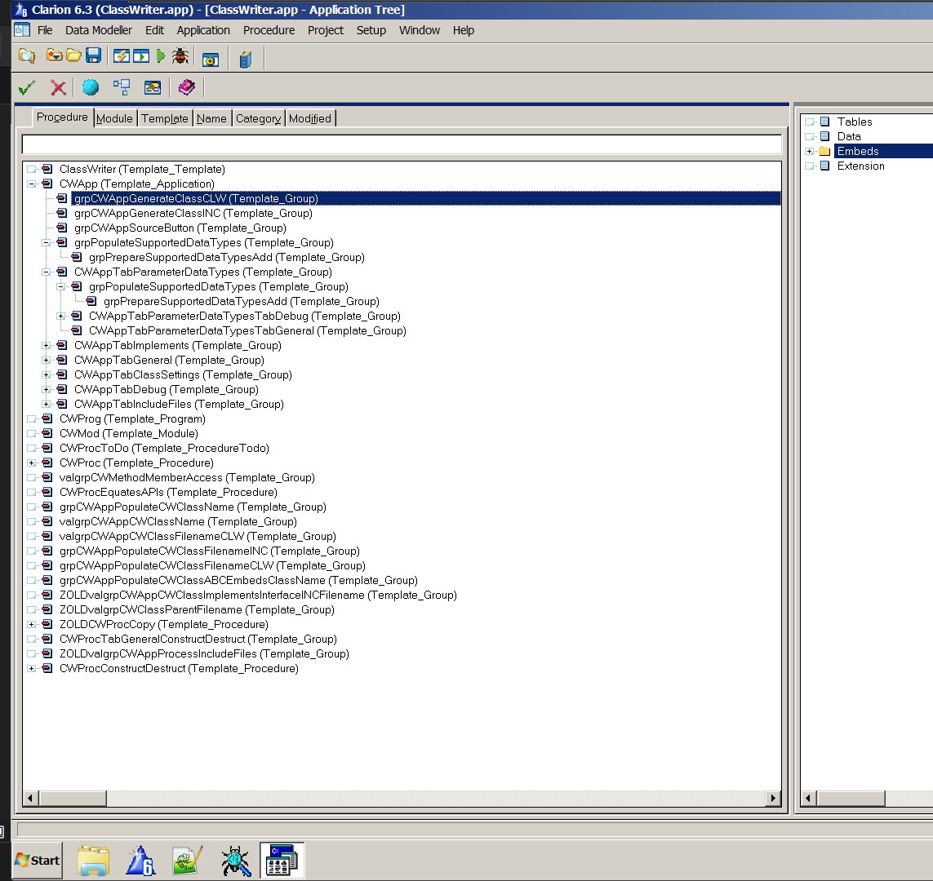Click the Save floppy disk toolbar icon
933x881 pixels.
click(x=93, y=56)
